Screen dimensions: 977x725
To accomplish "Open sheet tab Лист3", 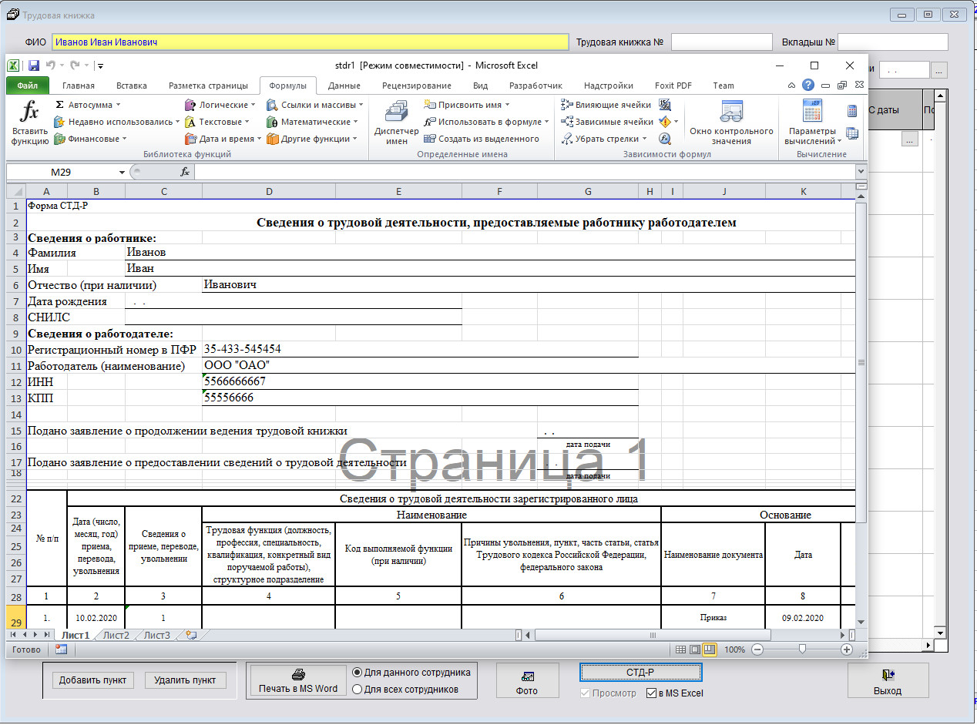I will pos(157,635).
